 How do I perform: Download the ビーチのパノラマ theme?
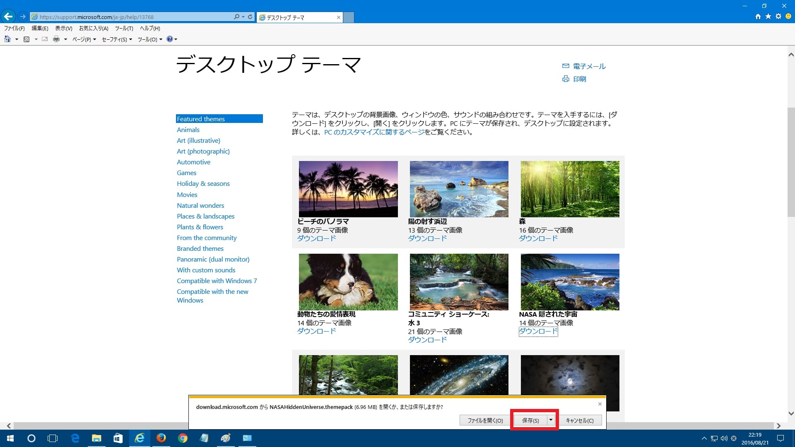point(316,238)
